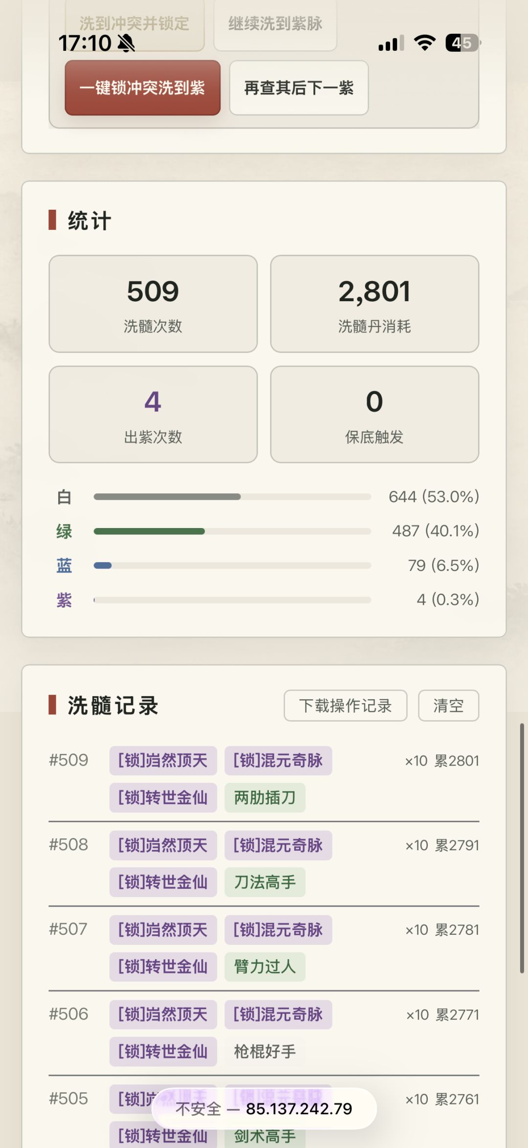Select the [锁]转世金仙 tag in row #509
Image resolution: width=528 pixels, height=1148 pixels.
point(163,798)
